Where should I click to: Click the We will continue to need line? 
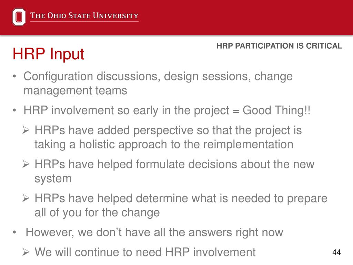click(145, 252)
